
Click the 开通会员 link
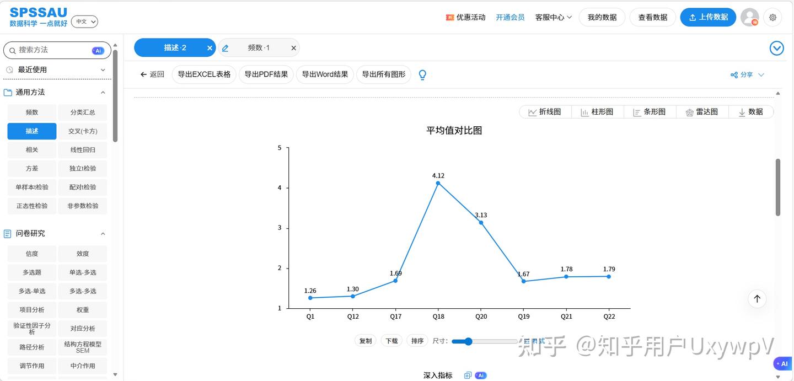[x=510, y=17]
